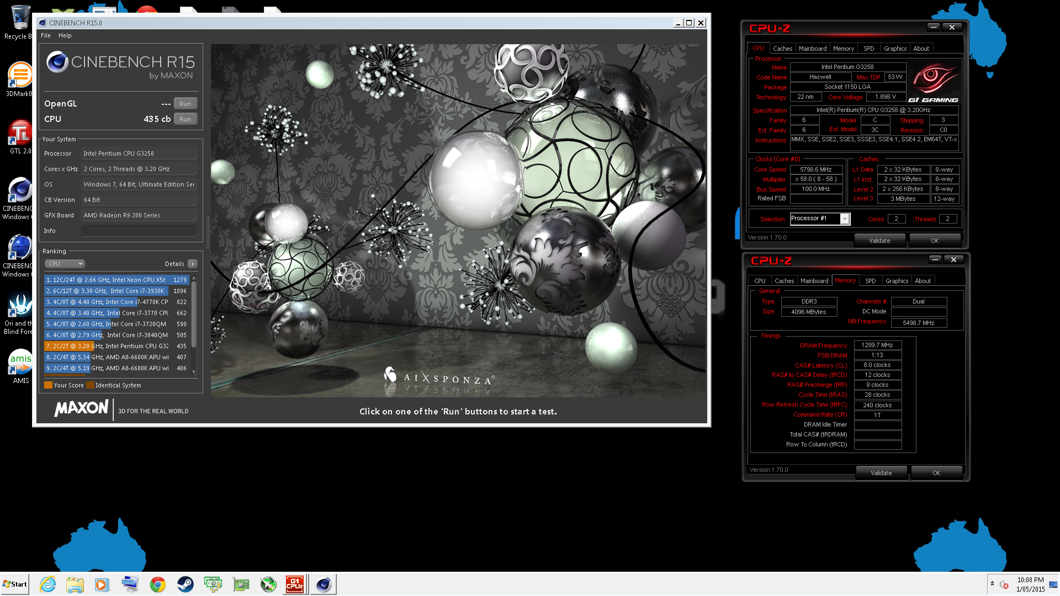Image resolution: width=1060 pixels, height=596 pixels.
Task: Open the green circuit board taskbar icon
Action: click(x=241, y=584)
